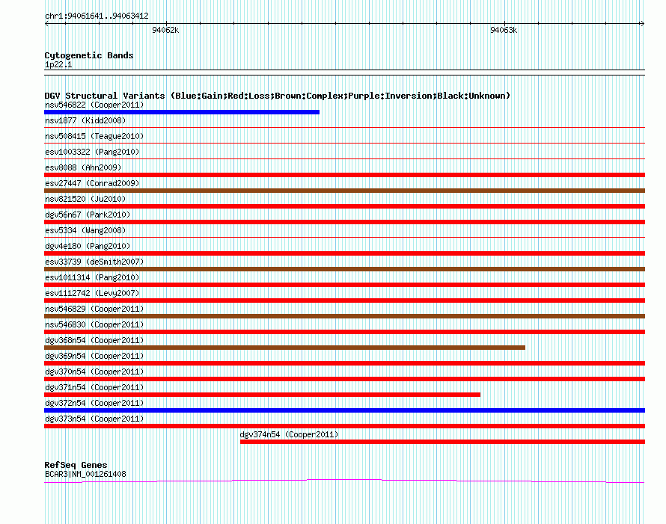Select nsv821520 (Ju2010) label

(85, 199)
